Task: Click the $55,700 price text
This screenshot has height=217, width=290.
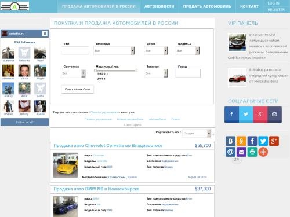Action: pos(203,145)
